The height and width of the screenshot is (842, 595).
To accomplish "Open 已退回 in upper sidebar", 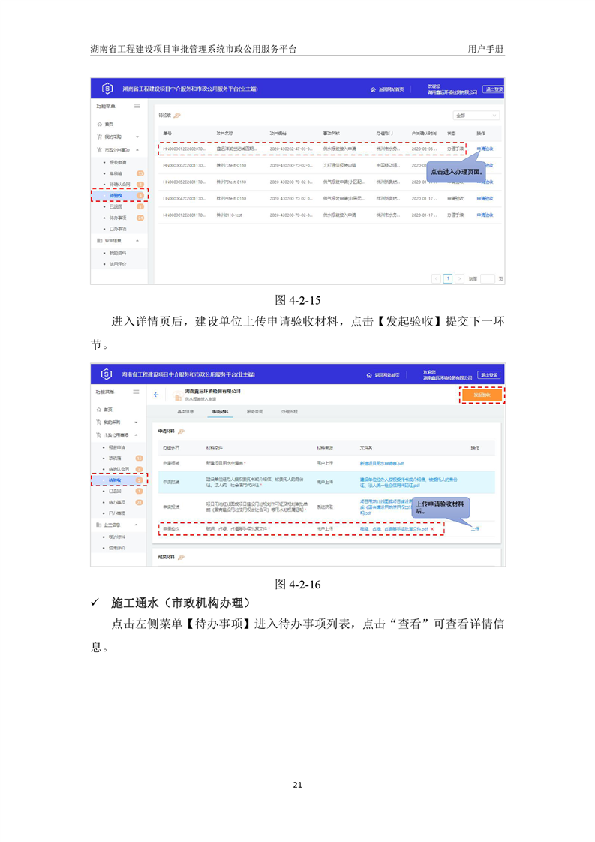I will point(116,206).
